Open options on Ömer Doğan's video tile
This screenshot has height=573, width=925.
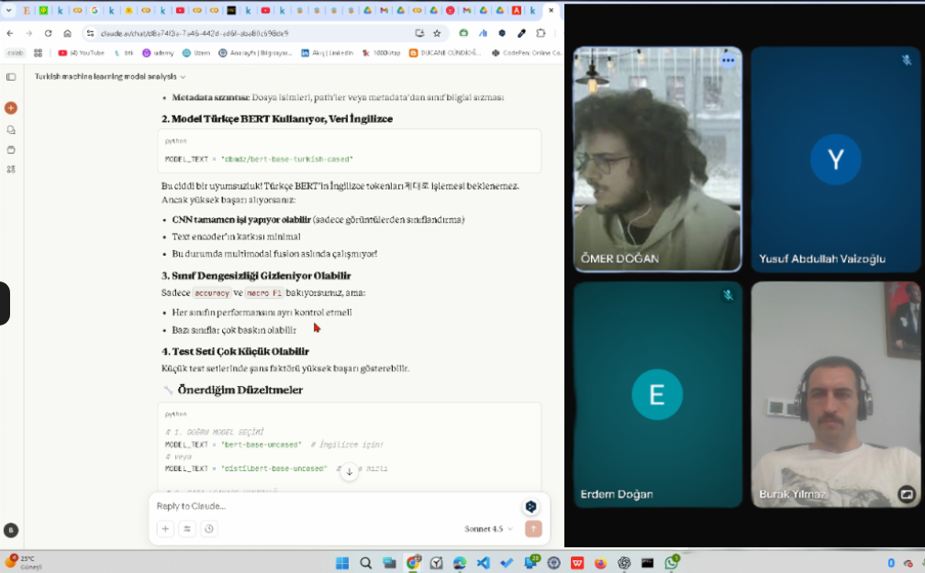click(x=728, y=61)
